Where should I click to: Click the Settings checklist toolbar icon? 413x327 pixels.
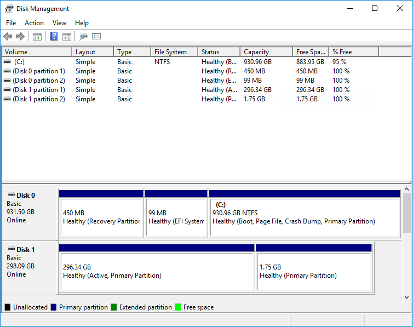point(96,36)
